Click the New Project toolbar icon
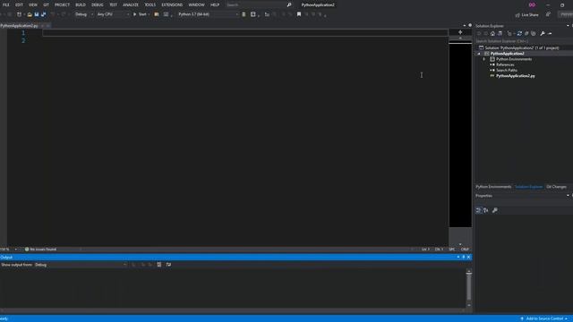Image resolution: width=573 pixels, height=322 pixels. [x=20, y=14]
